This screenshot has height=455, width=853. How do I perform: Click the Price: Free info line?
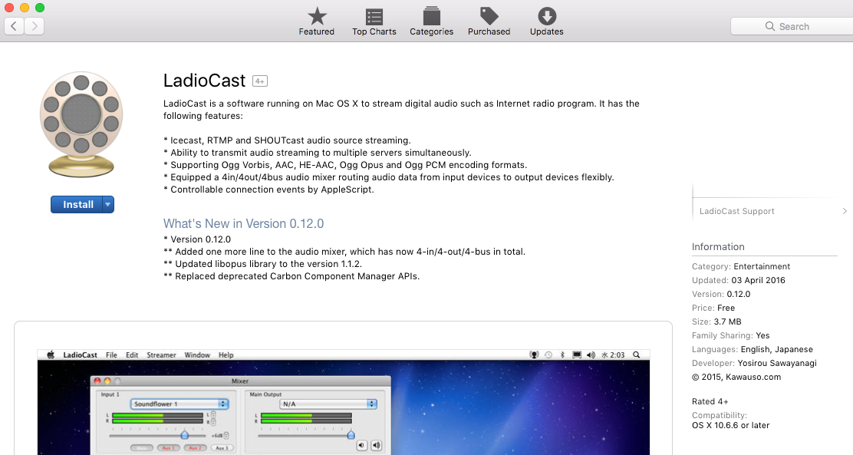713,308
